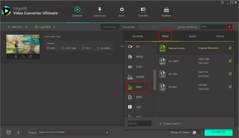
Task: Click the scissors trim icon under thumbnail
Action: (x=16, y=56)
